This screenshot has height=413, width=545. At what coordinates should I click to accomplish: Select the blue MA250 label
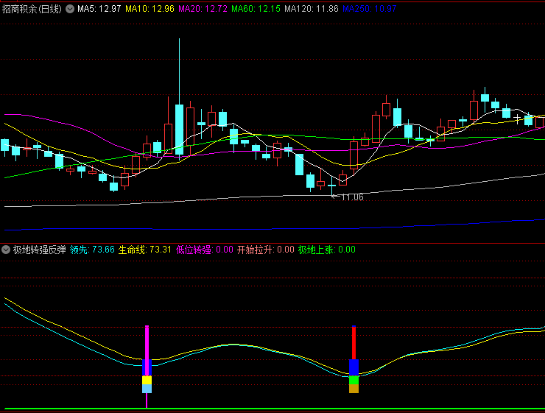click(370, 9)
